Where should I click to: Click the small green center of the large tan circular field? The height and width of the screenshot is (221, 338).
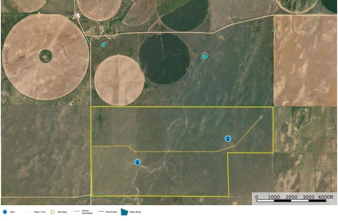click(45, 56)
